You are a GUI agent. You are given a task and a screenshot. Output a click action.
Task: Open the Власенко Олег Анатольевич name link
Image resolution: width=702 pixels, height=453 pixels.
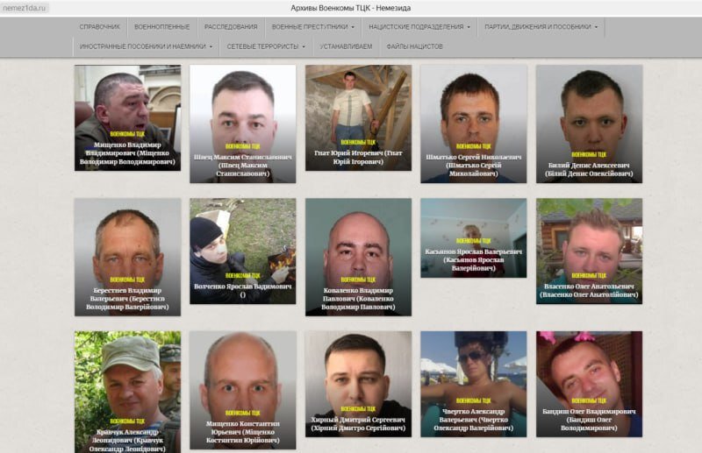589,290
